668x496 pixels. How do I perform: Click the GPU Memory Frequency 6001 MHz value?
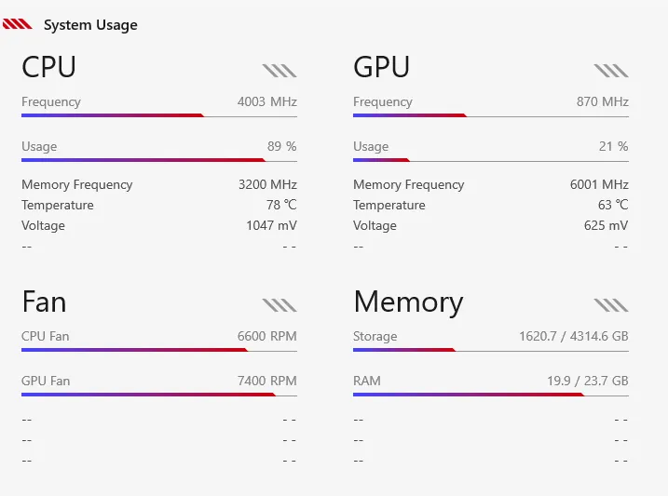click(x=599, y=184)
